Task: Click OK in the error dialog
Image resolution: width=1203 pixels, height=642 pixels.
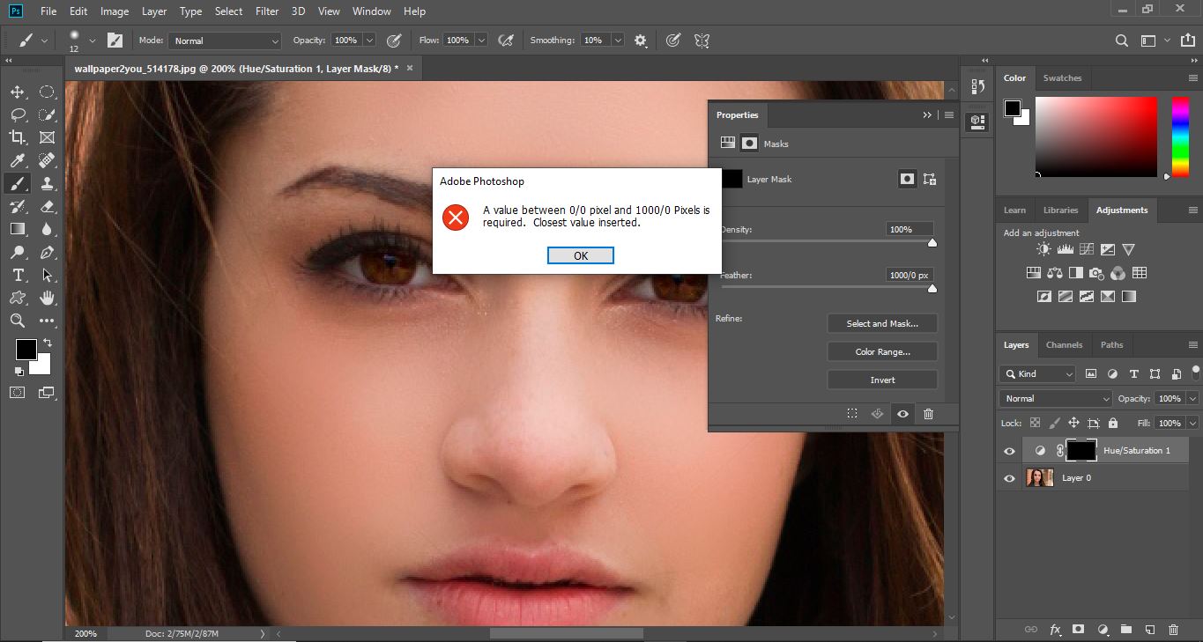Action: [580, 255]
